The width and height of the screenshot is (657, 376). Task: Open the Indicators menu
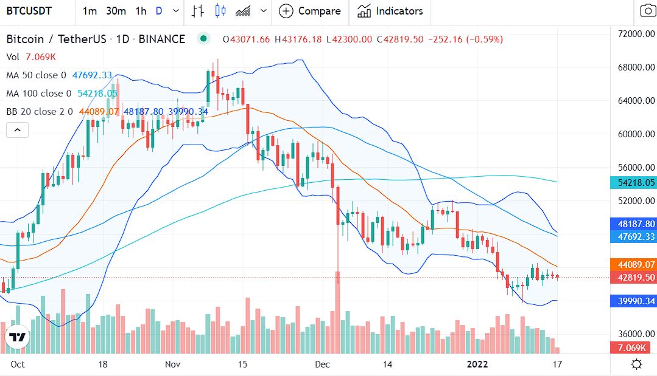tap(390, 11)
